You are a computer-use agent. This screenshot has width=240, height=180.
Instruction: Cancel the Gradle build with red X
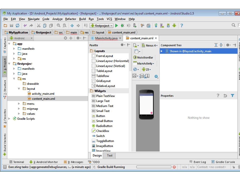[174, 167]
